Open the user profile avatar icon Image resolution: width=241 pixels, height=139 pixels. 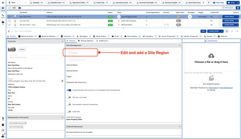click(x=3, y=136)
